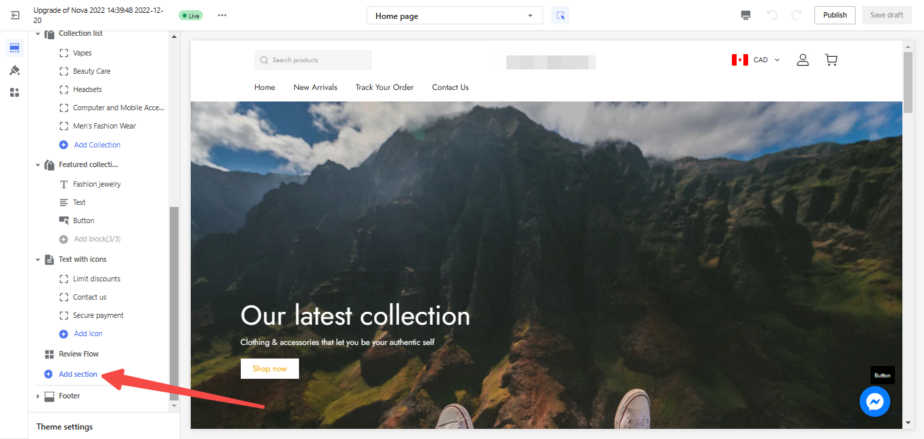
Task: Open the Home page template dropdown
Action: [455, 16]
